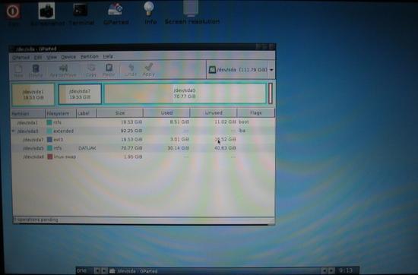
Task: Click the 1.95 GiB size cell
Action: [x=133, y=156]
